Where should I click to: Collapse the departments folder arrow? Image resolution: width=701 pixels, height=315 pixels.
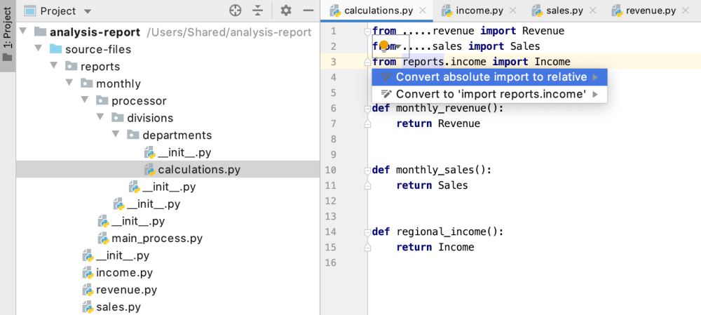coord(116,134)
